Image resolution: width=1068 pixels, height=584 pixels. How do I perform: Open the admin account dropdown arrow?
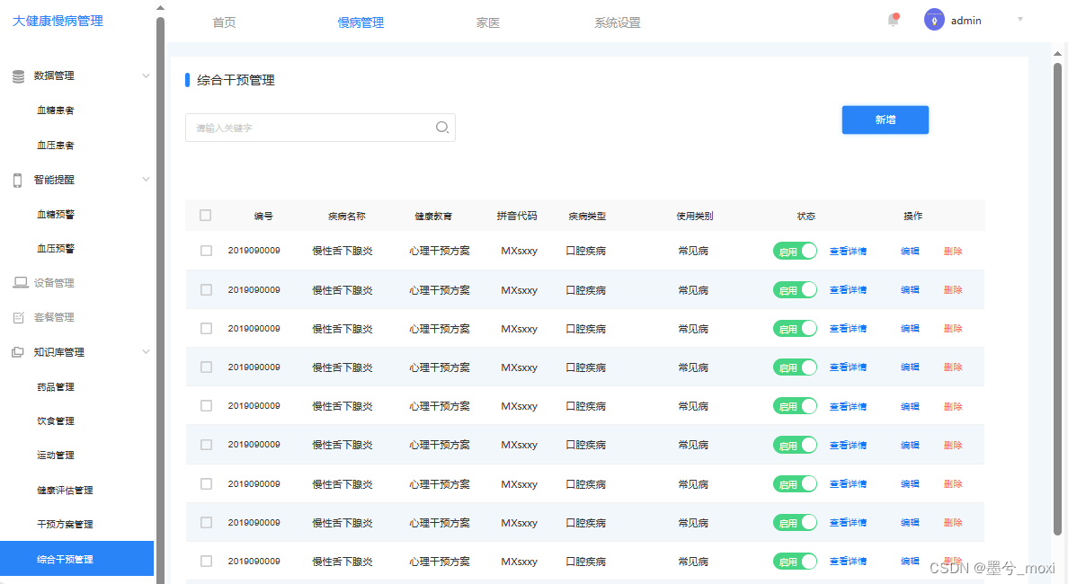pos(1020,19)
